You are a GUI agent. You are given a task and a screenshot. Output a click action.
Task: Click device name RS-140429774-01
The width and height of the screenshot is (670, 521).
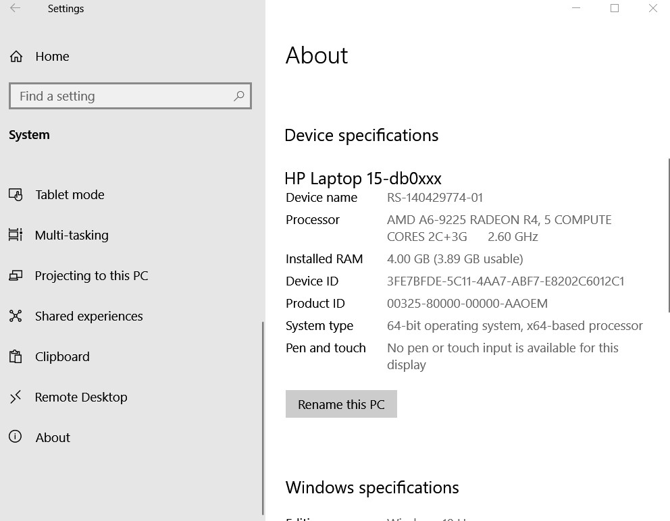tap(435, 197)
